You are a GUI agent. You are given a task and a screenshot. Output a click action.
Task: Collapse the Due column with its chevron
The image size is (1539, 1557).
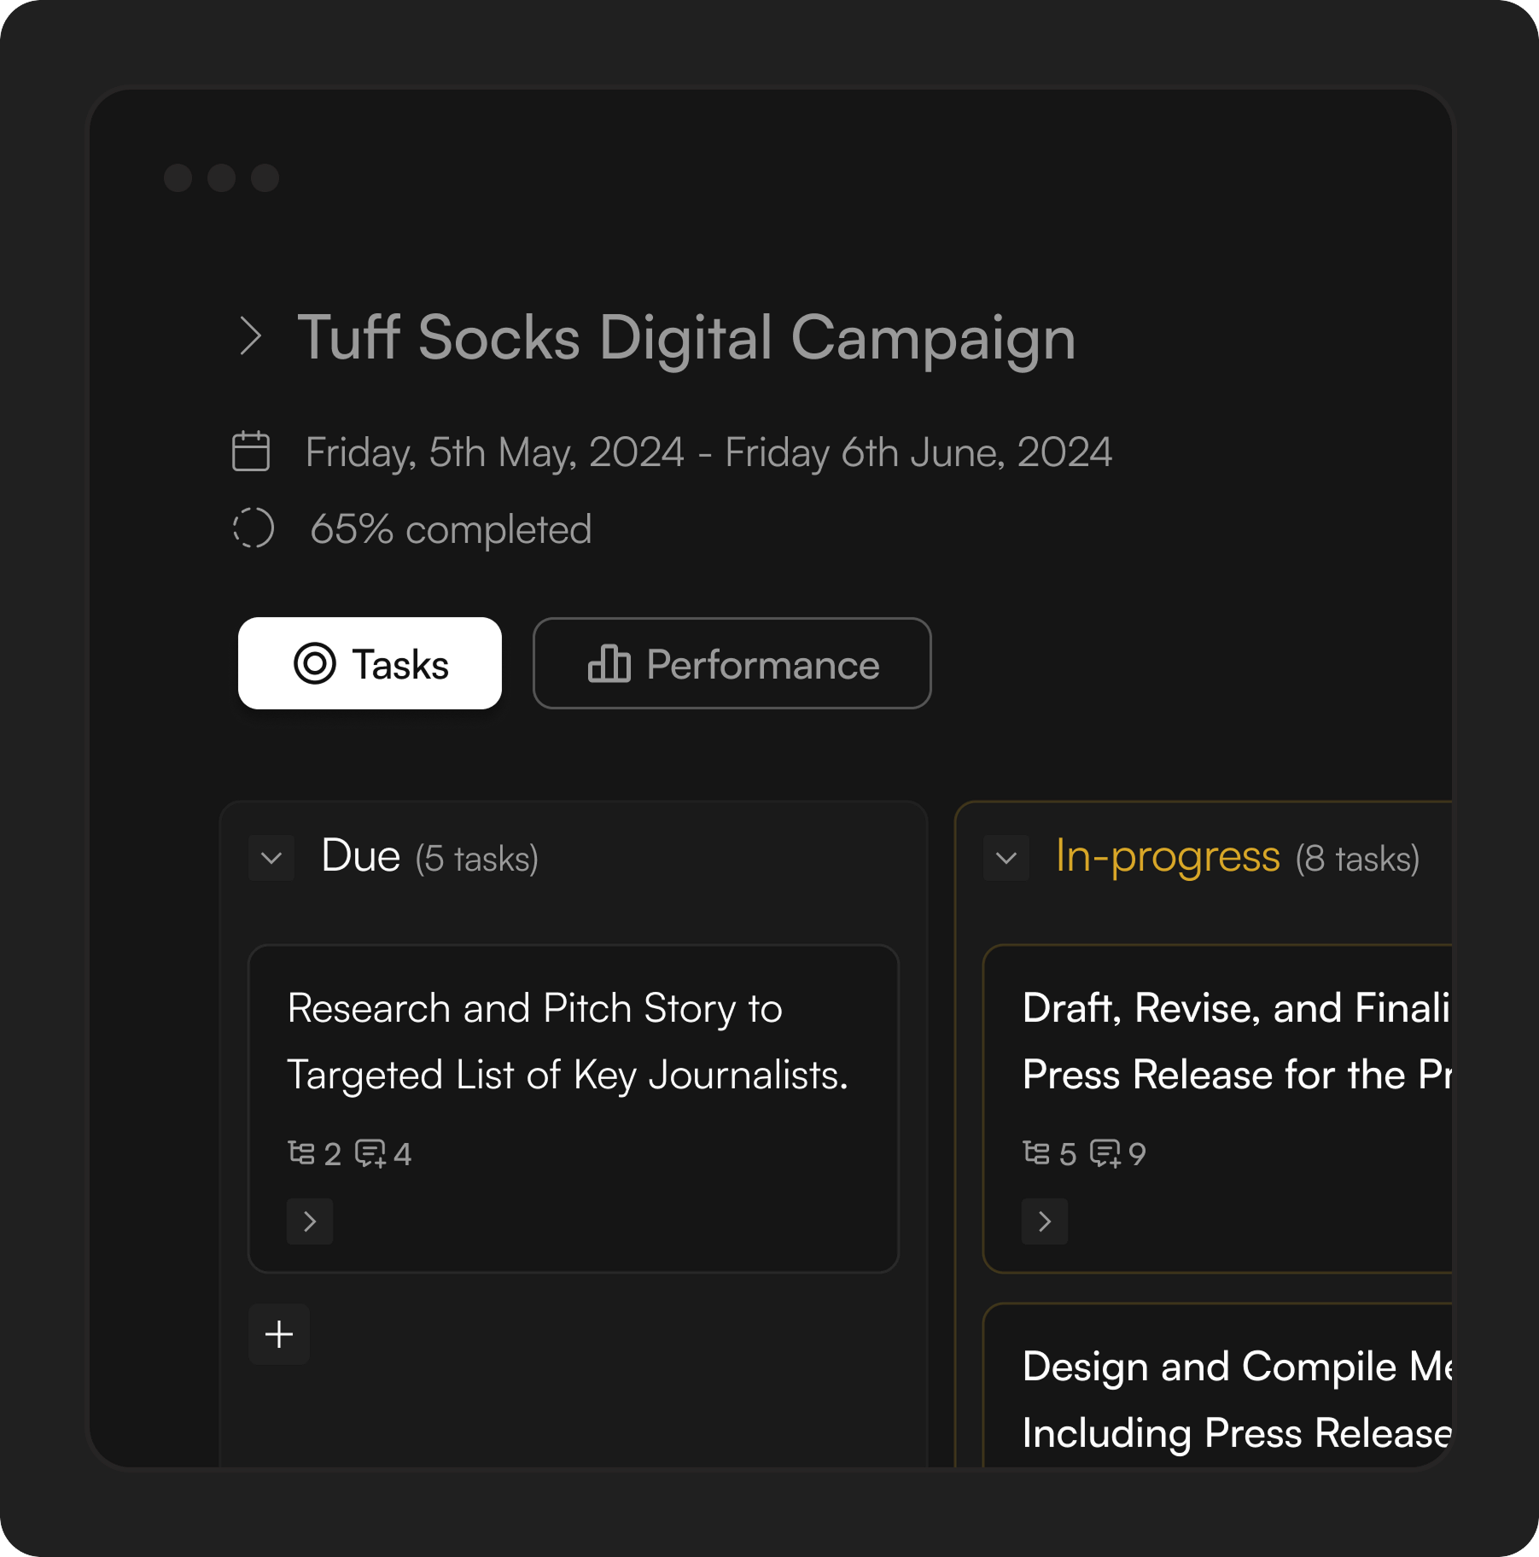[271, 858]
